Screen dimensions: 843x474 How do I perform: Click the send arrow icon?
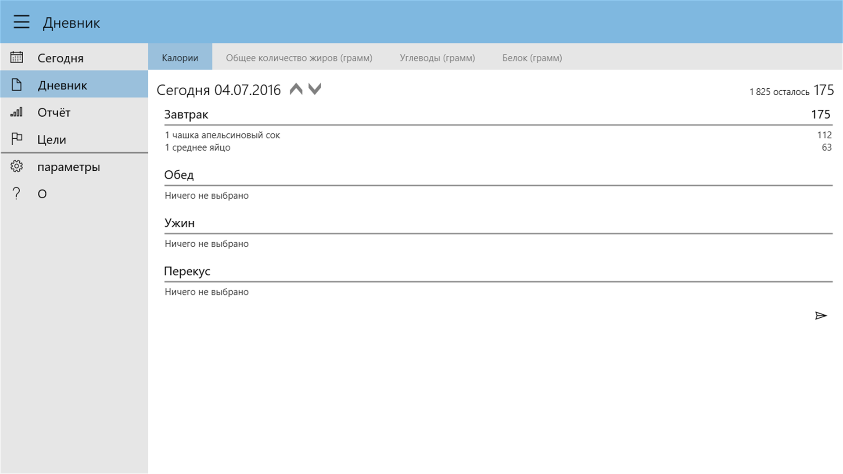tap(821, 316)
